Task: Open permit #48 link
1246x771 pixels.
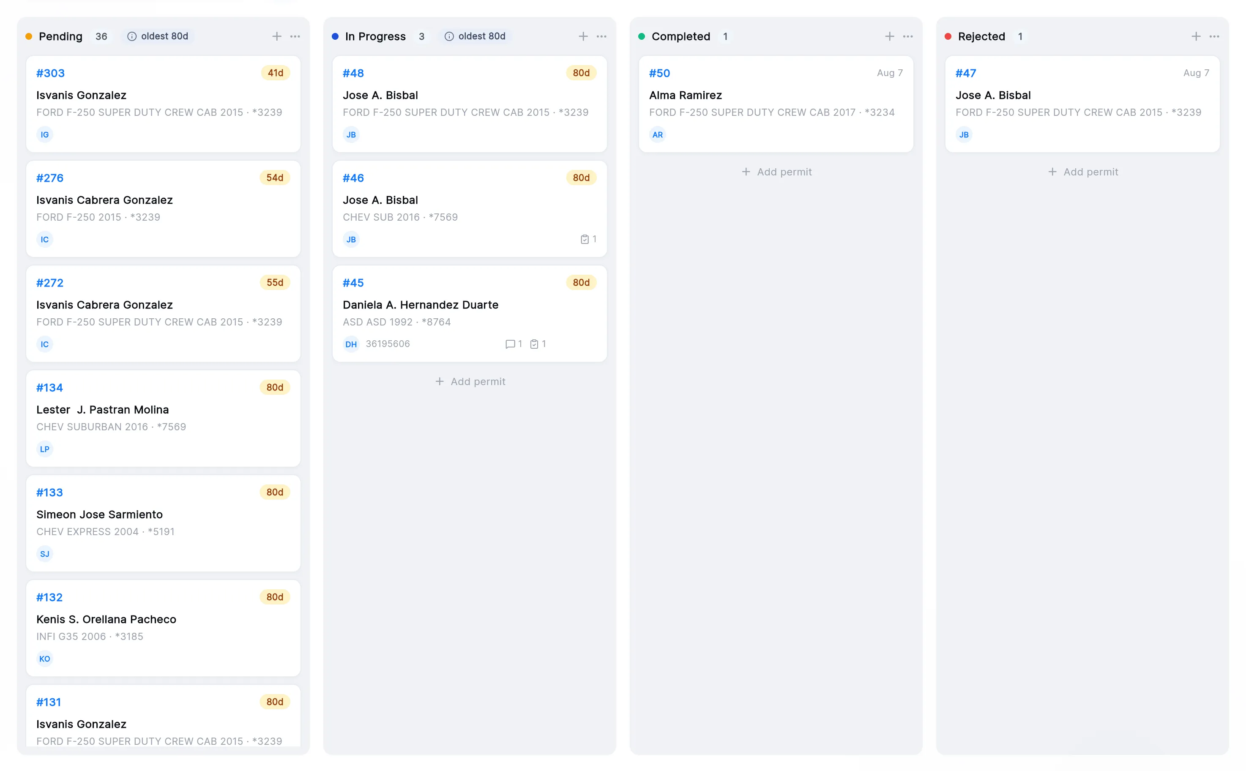Action: (x=353, y=73)
